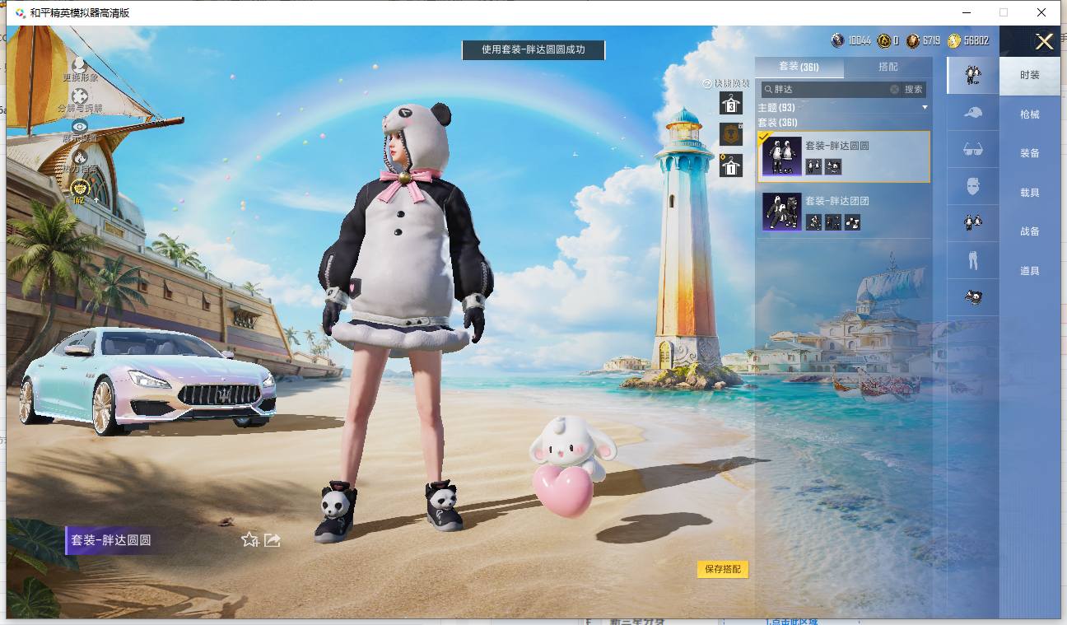Open 分解与拆解 puzzle icon
Screen dimensions: 1067x625
80,97
